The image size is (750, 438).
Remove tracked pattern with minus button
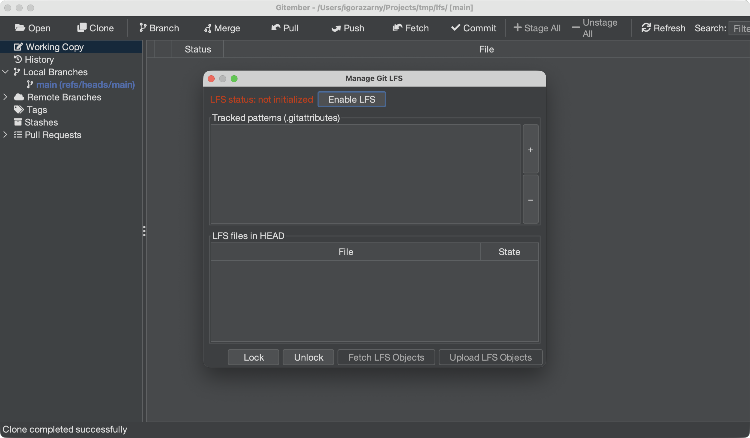[530, 199]
